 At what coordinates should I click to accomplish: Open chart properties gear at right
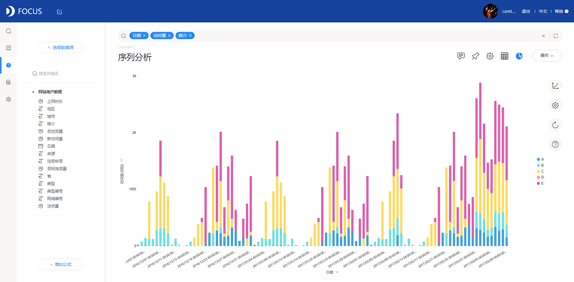(x=555, y=105)
